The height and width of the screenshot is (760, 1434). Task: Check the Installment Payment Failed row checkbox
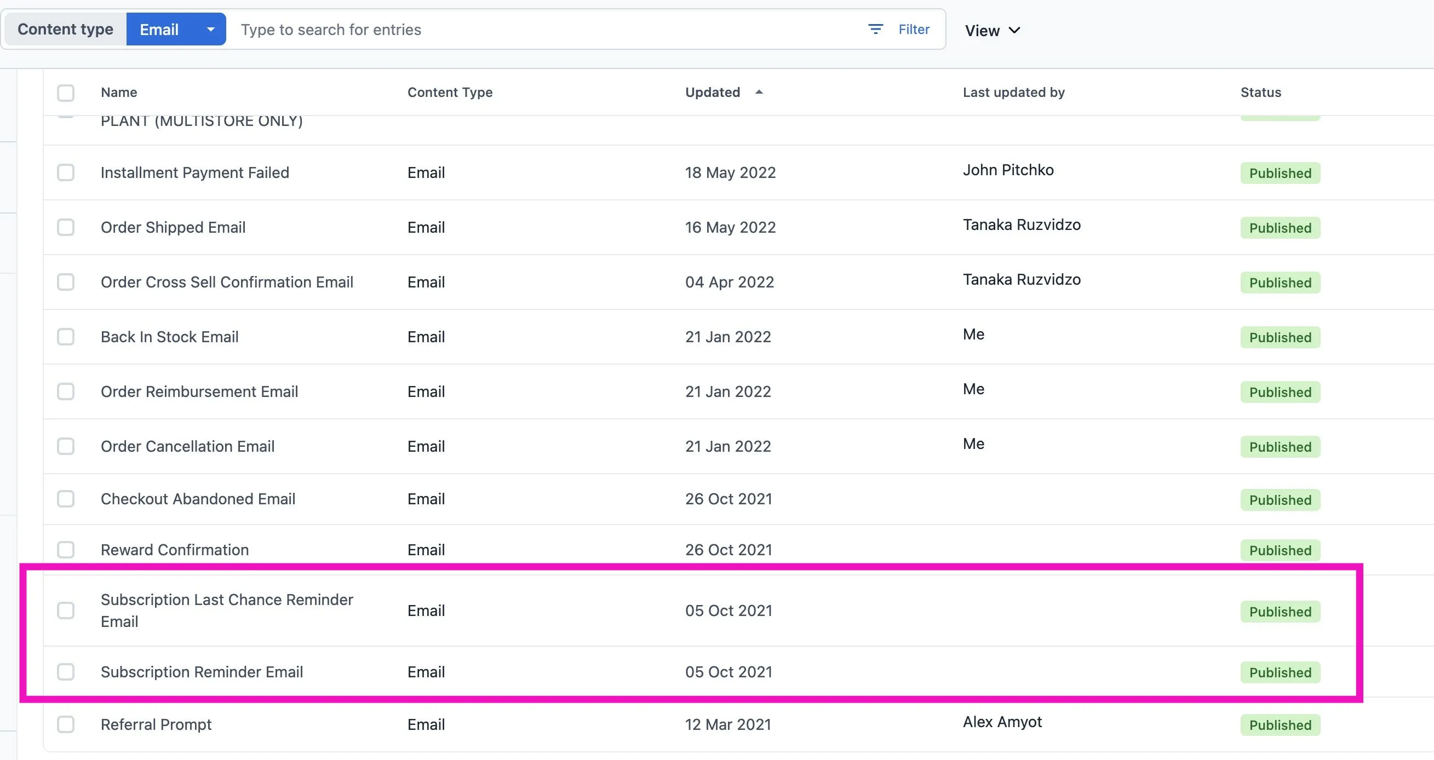coord(66,172)
